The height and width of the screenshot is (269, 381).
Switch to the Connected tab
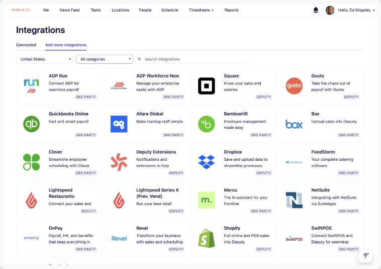point(26,45)
